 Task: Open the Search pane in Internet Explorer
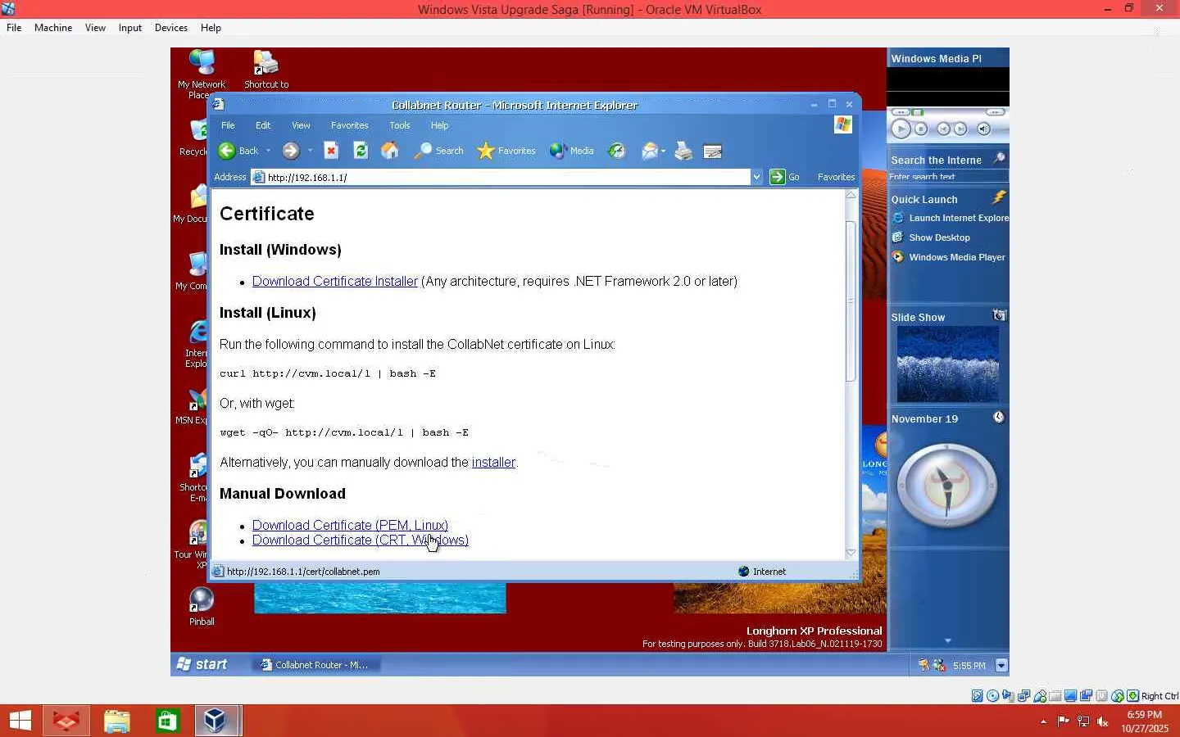[x=439, y=151]
